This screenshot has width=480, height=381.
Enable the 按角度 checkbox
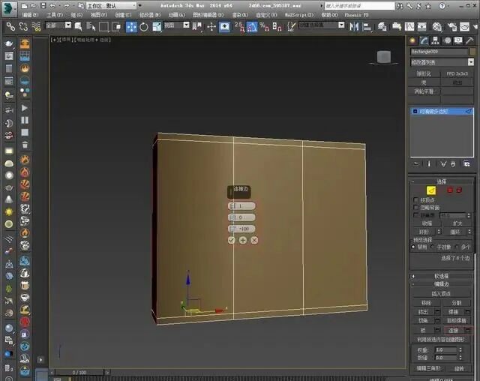[x=415, y=215]
